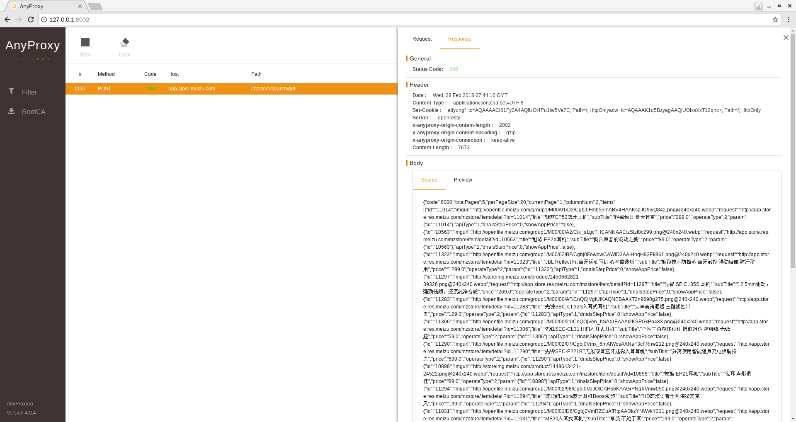The image size is (796, 422).
Task: Click the Path column header
Action: click(x=256, y=74)
